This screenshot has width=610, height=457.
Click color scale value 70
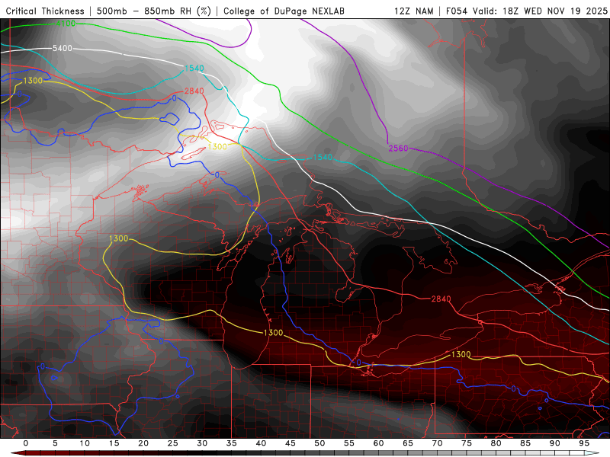tap(437, 443)
